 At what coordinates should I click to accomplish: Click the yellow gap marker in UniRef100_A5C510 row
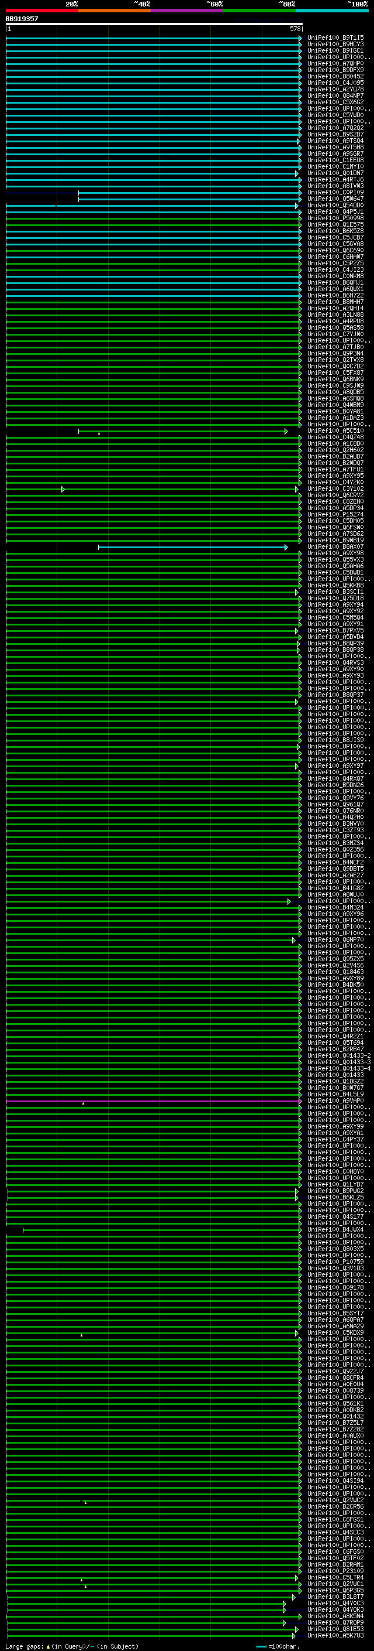[x=99, y=434]
